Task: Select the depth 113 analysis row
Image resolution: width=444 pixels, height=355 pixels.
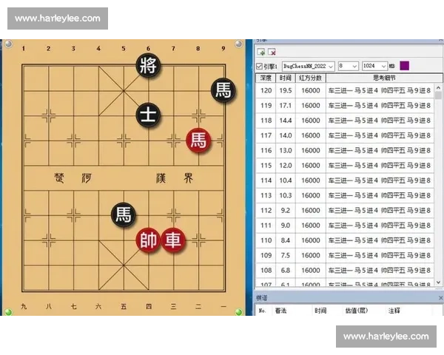Action: pos(345,195)
